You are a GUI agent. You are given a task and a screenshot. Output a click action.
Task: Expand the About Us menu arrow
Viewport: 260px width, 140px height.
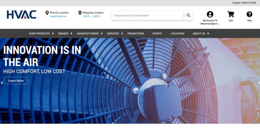tap(208, 33)
